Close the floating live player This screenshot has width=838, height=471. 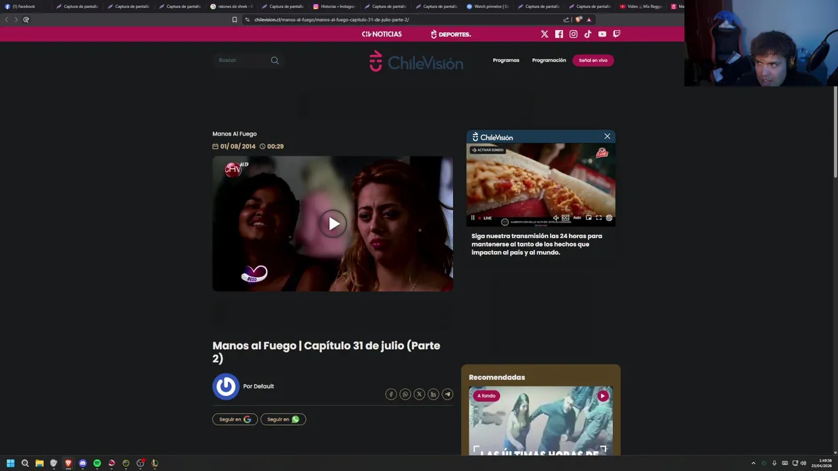607,137
